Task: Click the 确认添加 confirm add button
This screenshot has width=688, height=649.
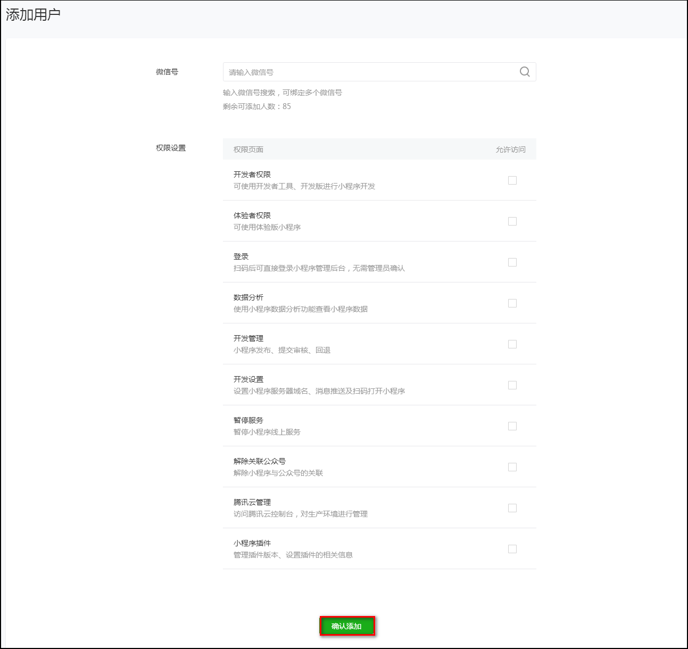Action: tap(347, 626)
